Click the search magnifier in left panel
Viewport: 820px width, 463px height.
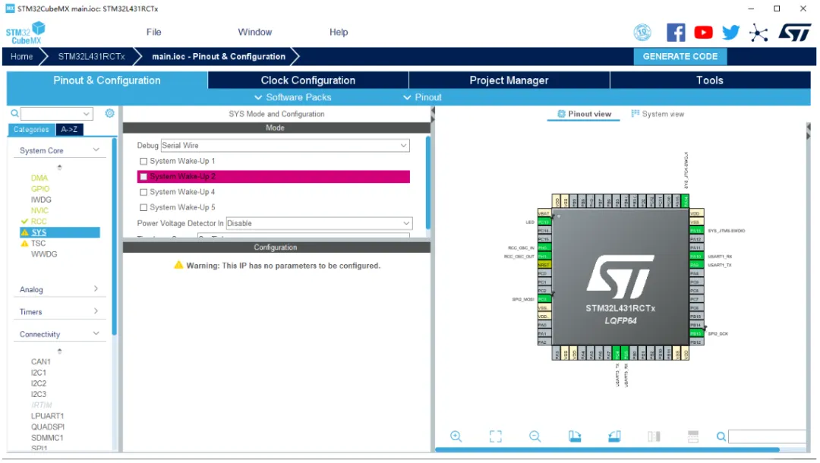point(14,113)
